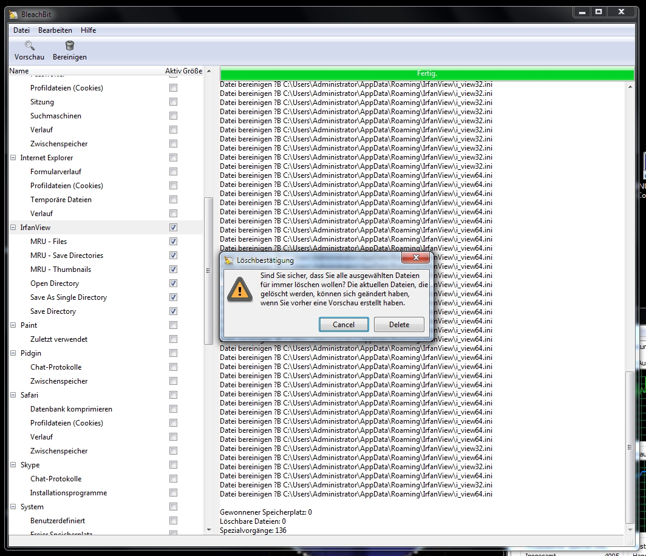
Task: Click the Vorschau magnifier icon
Action: click(x=29, y=46)
